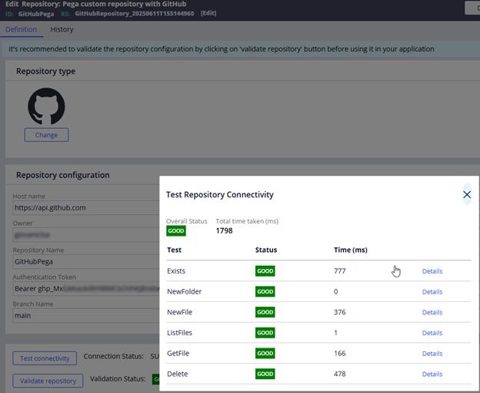The width and height of the screenshot is (480, 393).
Task: Click the Exists test name
Action: point(176,271)
